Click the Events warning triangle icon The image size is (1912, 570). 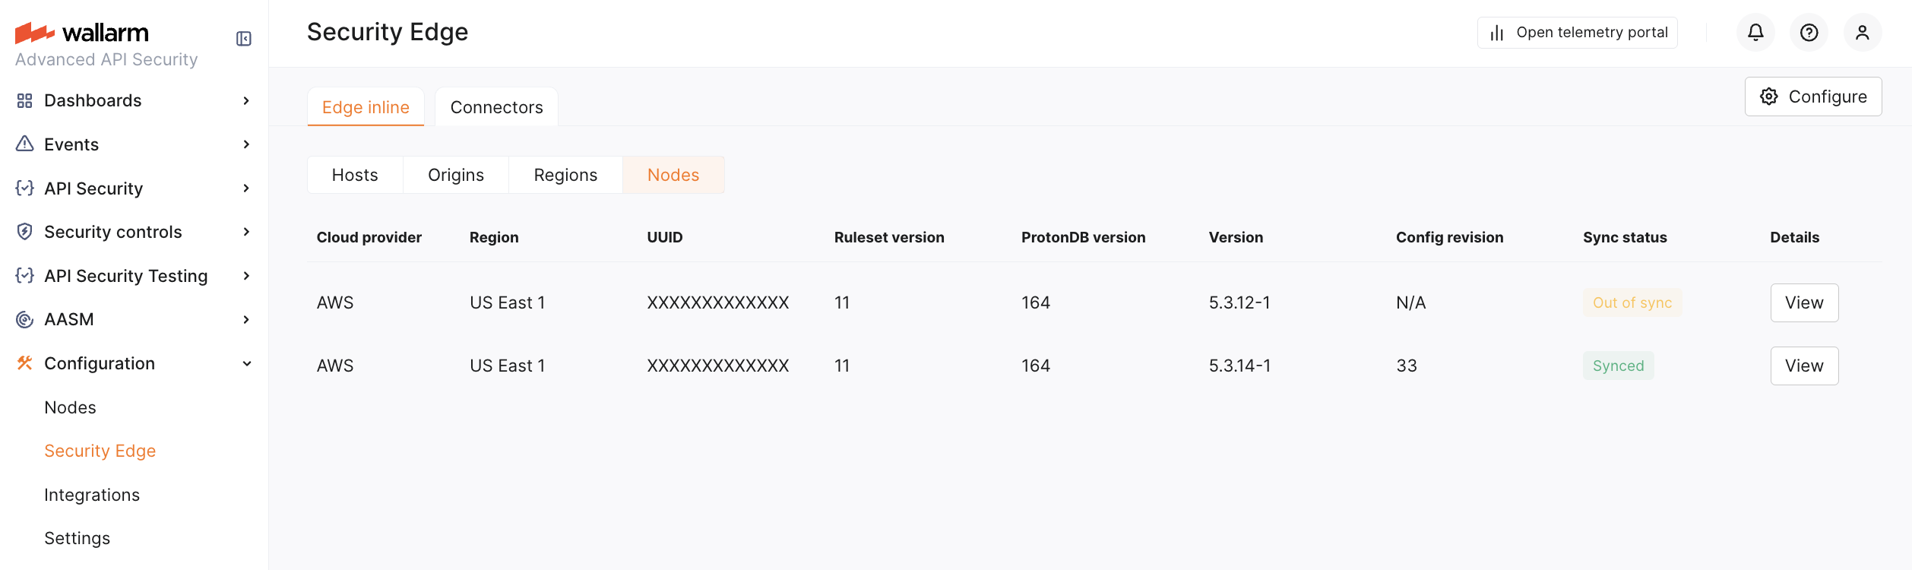(x=25, y=144)
